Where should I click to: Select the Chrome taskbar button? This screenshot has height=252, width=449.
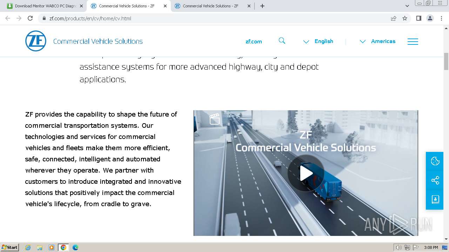pyautogui.click(x=63, y=247)
